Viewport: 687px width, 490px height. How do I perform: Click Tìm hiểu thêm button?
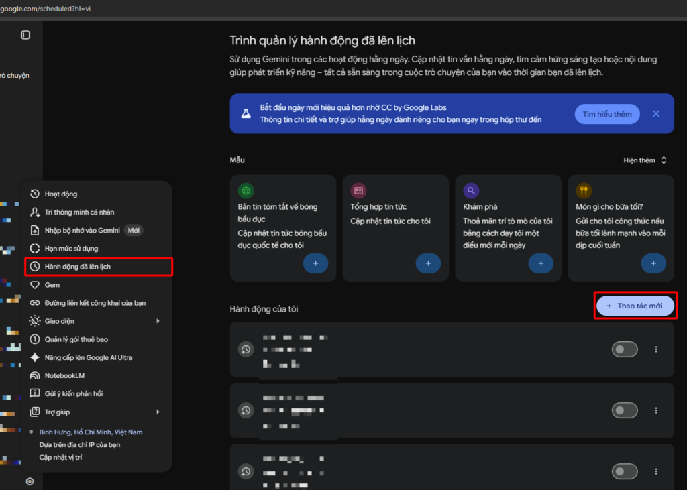pos(606,114)
